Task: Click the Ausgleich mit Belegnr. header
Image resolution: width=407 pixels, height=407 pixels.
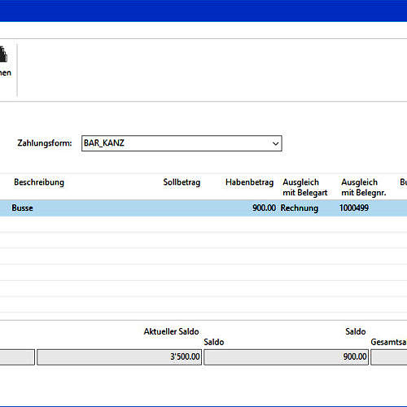Action: [364, 187]
